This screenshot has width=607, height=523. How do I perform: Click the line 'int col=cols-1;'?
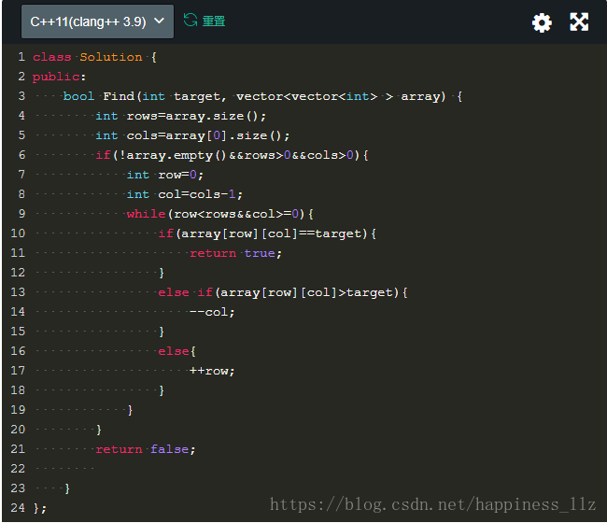pyautogui.click(x=185, y=194)
